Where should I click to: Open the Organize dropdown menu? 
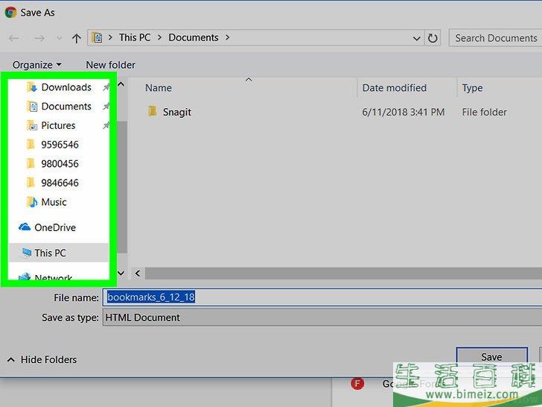36,65
